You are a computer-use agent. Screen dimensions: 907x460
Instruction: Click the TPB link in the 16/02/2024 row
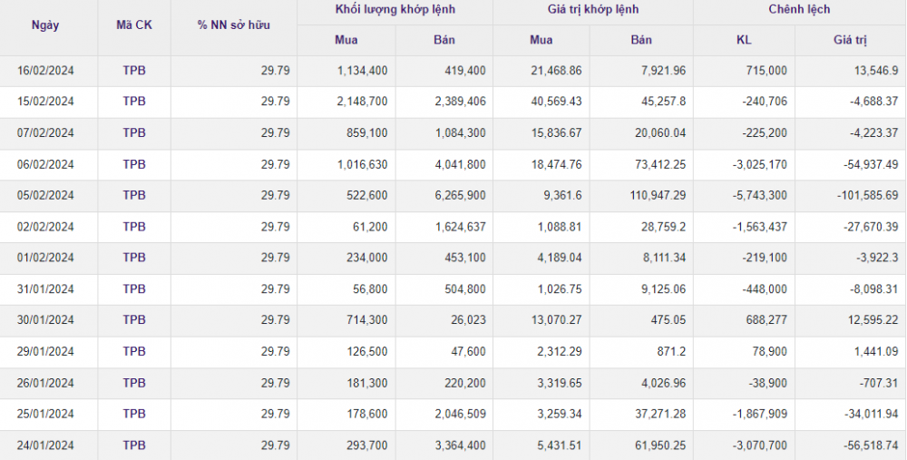coord(134,71)
